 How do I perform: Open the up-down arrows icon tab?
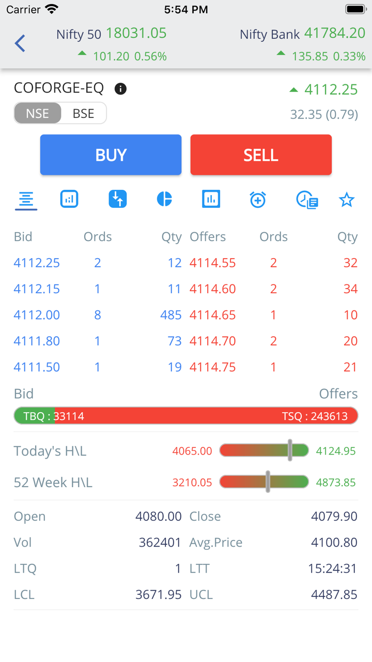[118, 199]
